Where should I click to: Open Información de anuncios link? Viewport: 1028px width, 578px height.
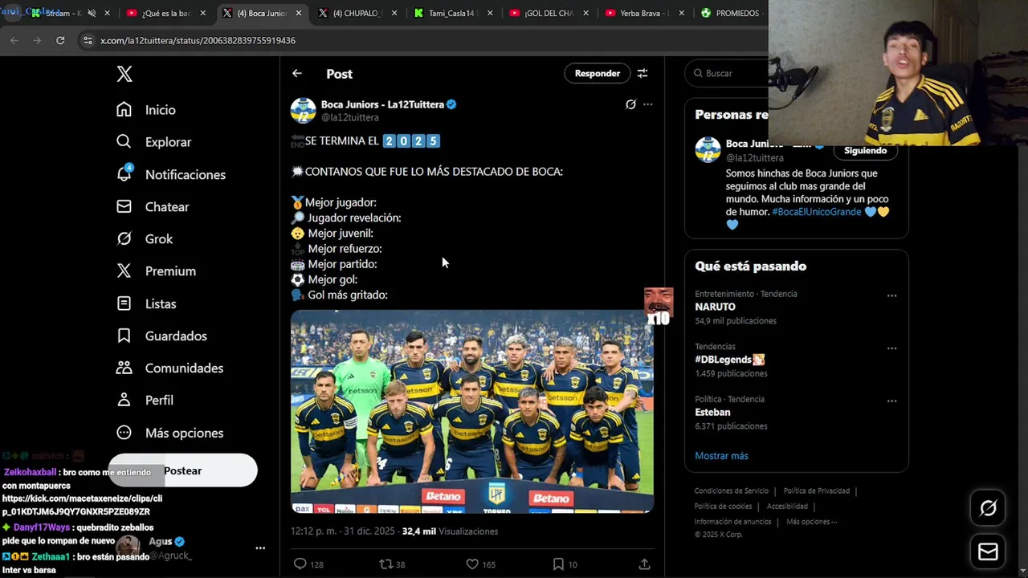pyautogui.click(x=732, y=522)
